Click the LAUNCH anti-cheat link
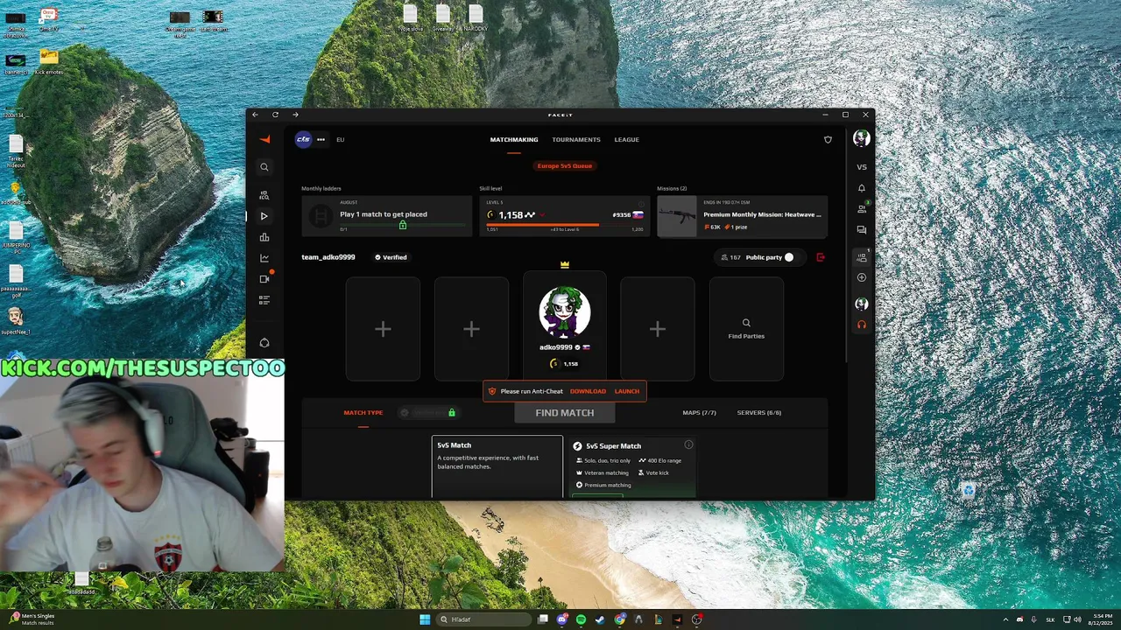 coord(627,391)
